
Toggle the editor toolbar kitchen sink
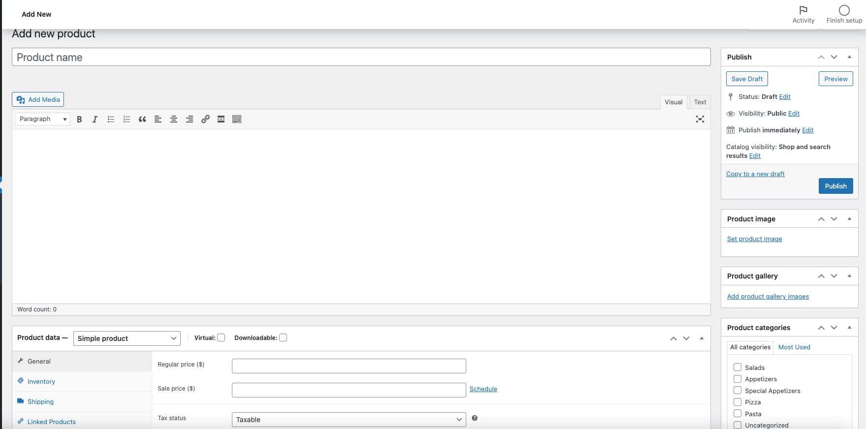click(x=237, y=119)
